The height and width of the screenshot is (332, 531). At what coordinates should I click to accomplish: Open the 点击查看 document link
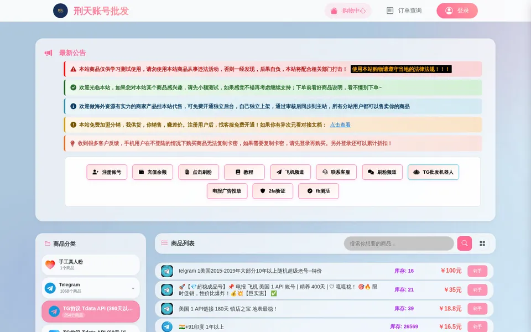[x=340, y=124]
